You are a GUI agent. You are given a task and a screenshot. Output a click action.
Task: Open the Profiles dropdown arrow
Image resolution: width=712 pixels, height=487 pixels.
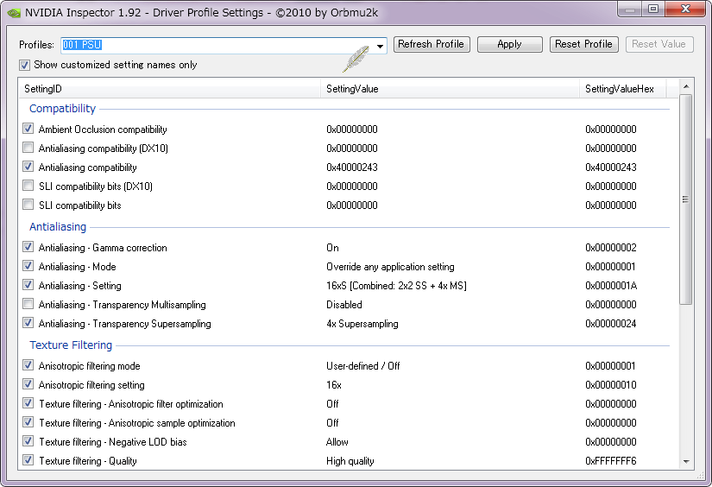coord(380,46)
